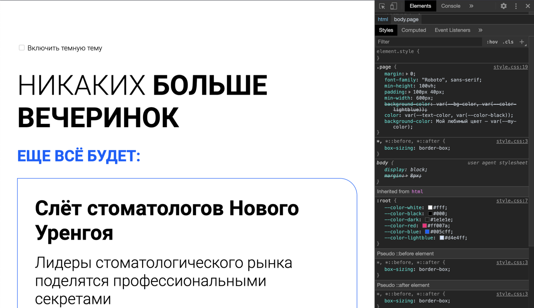Click --color-lightblue swatch #d4e4ff
Image resolution: width=534 pixels, height=308 pixels.
click(440, 238)
